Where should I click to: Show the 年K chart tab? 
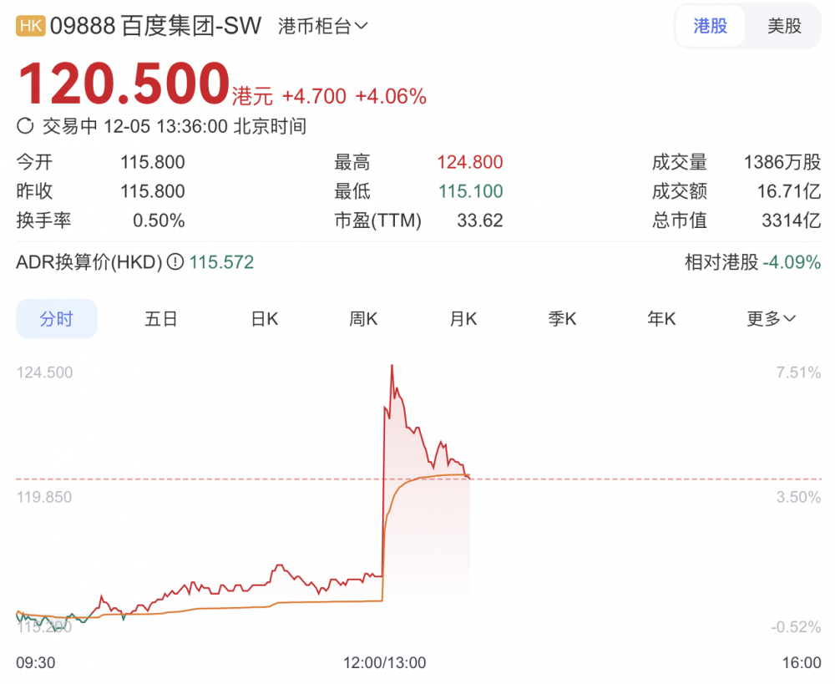[661, 318]
